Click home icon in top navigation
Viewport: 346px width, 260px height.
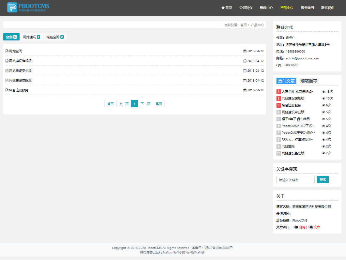tap(223, 8)
